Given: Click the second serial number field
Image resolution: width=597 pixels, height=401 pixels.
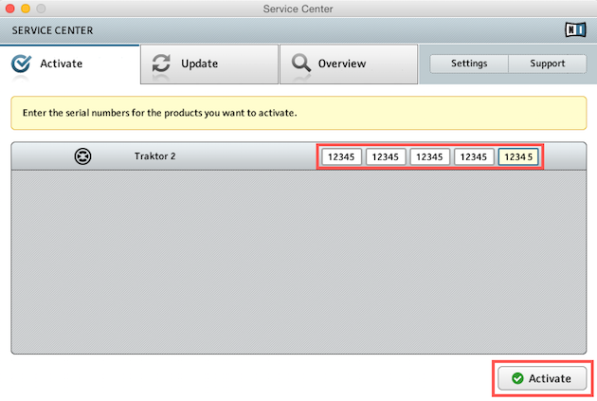Looking at the screenshot, I should tap(386, 156).
